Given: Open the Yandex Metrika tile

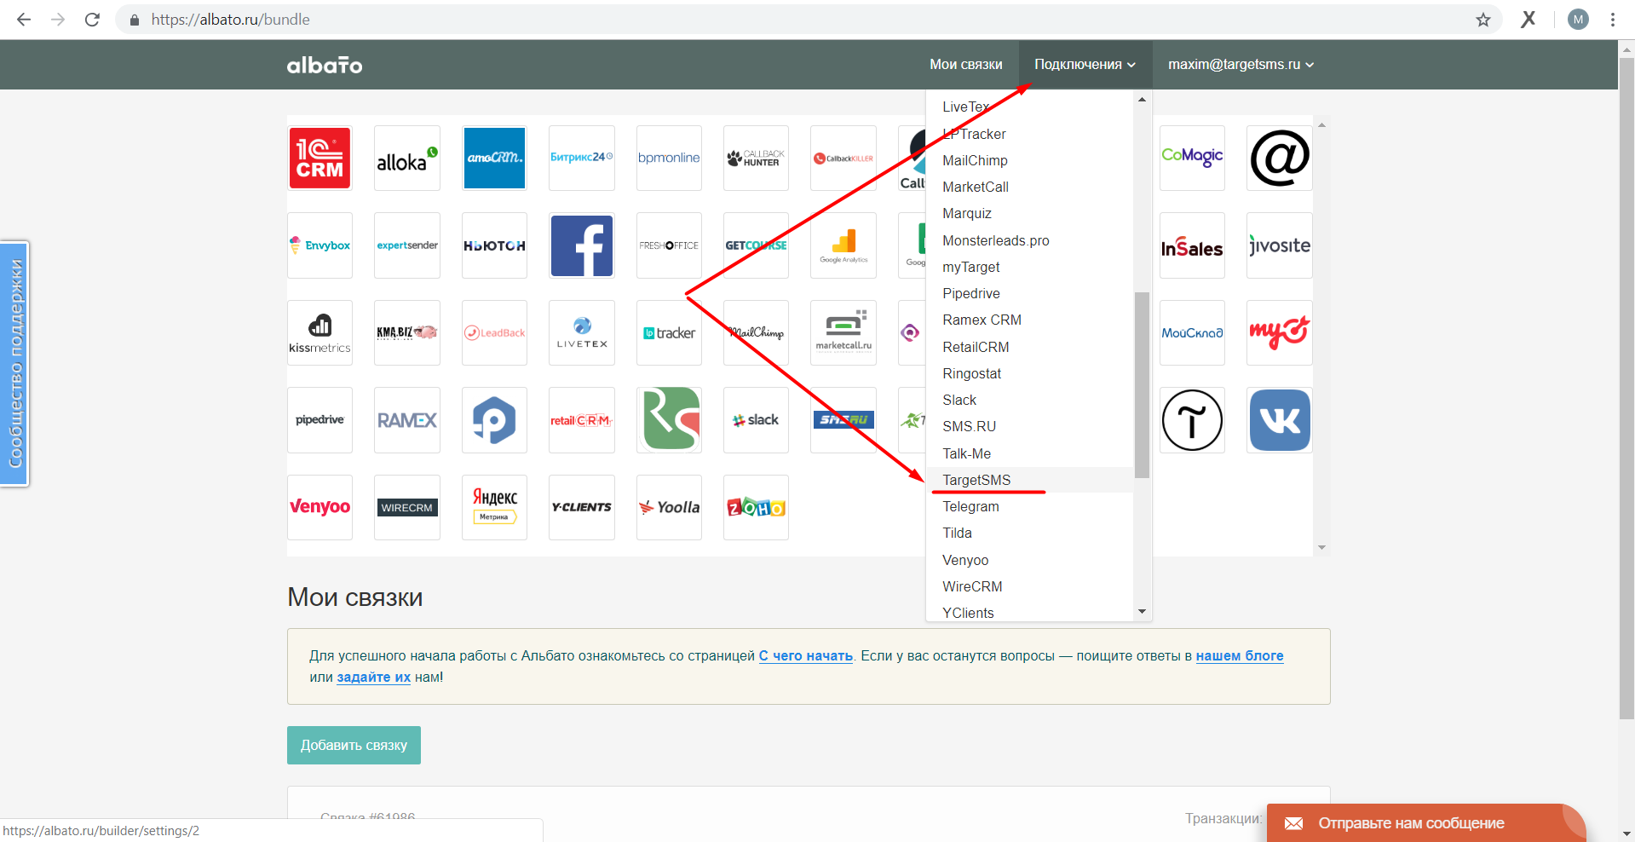Looking at the screenshot, I should click(x=494, y=507).
